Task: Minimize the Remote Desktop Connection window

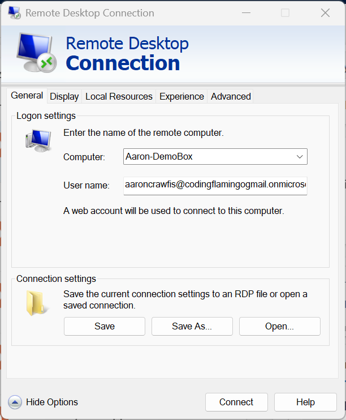Action: point(246,12)
